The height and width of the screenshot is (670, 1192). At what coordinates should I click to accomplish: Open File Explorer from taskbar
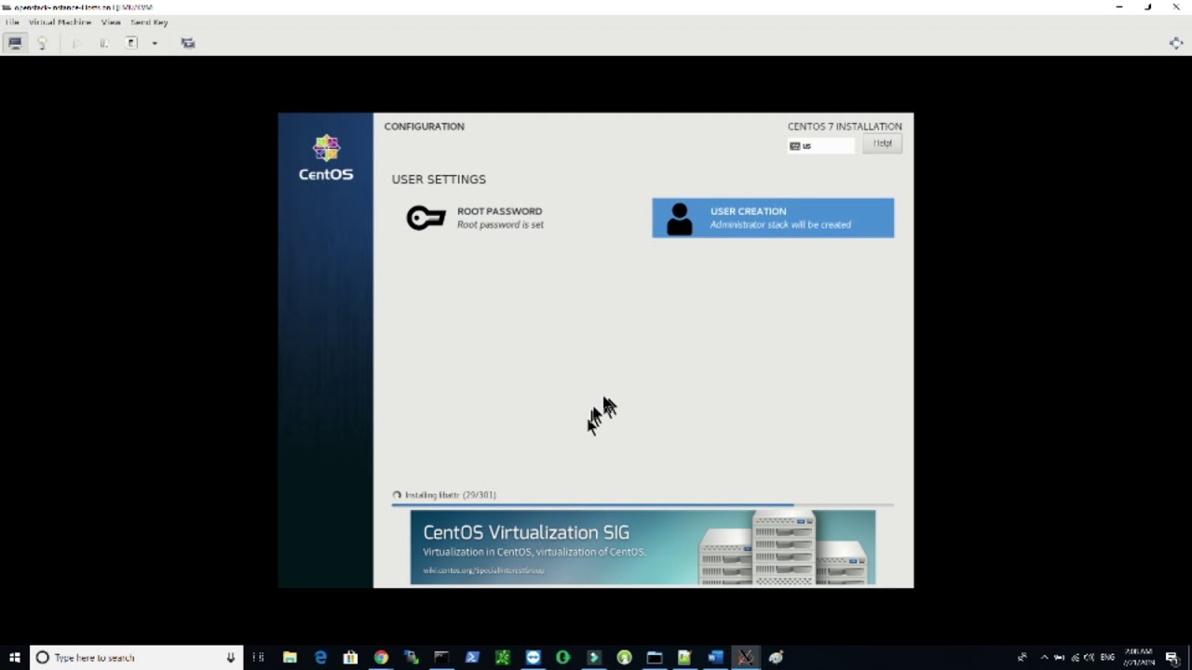click(x=290, y=657)
